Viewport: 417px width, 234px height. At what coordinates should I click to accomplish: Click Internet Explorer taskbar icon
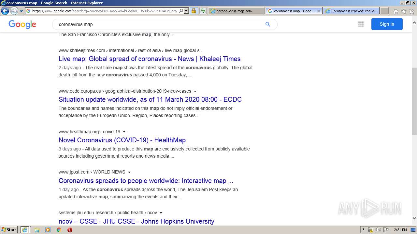[x=25, y=230]
